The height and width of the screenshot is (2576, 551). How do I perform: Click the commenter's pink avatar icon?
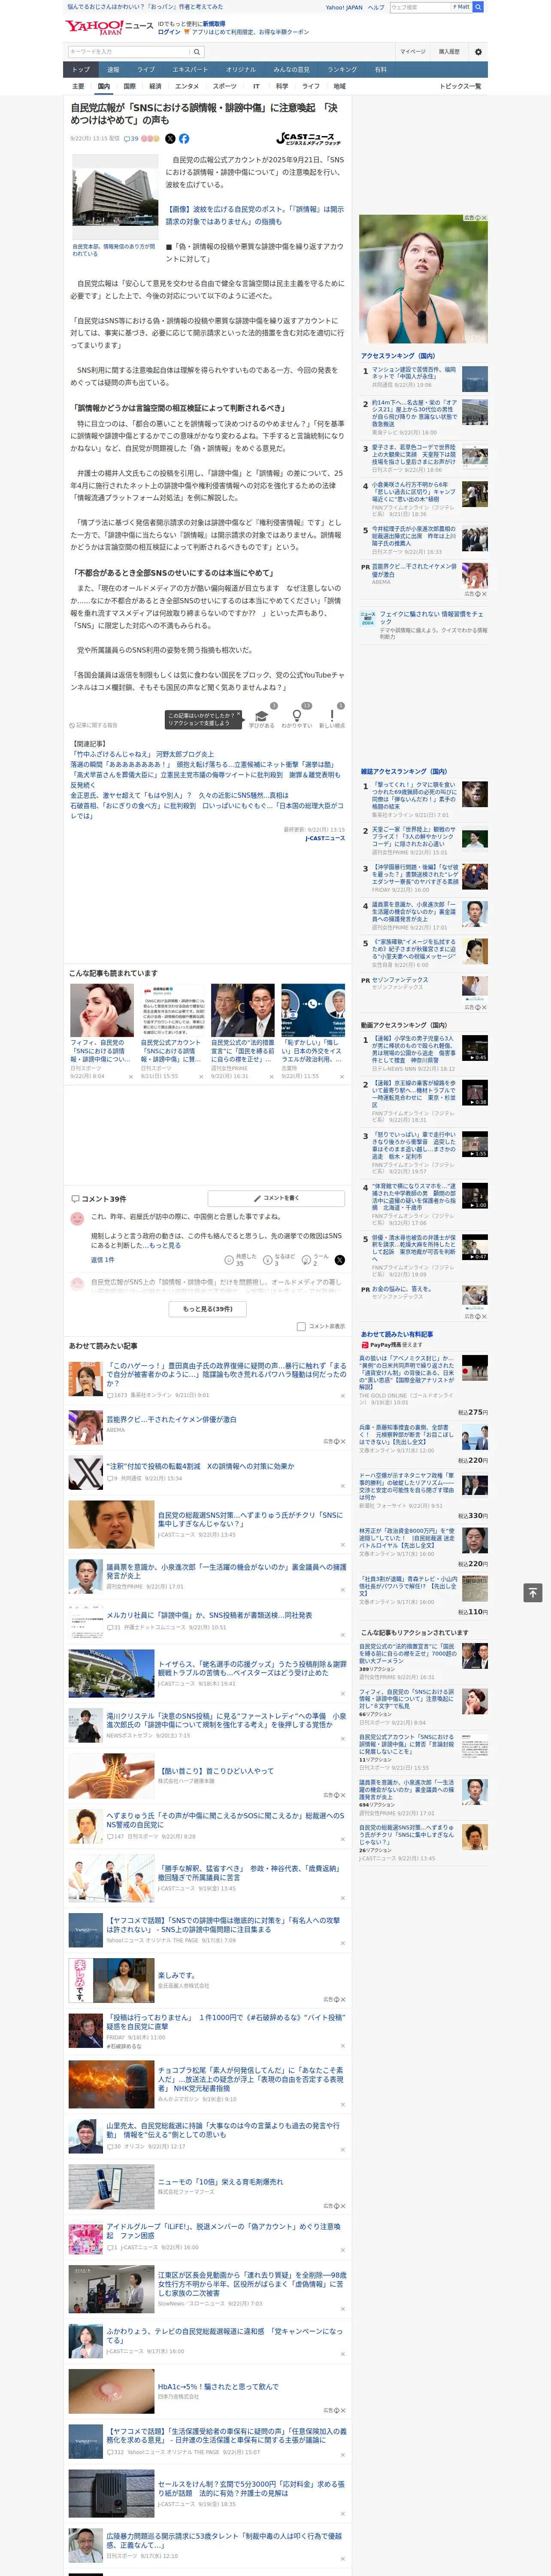pos(77,1218)
